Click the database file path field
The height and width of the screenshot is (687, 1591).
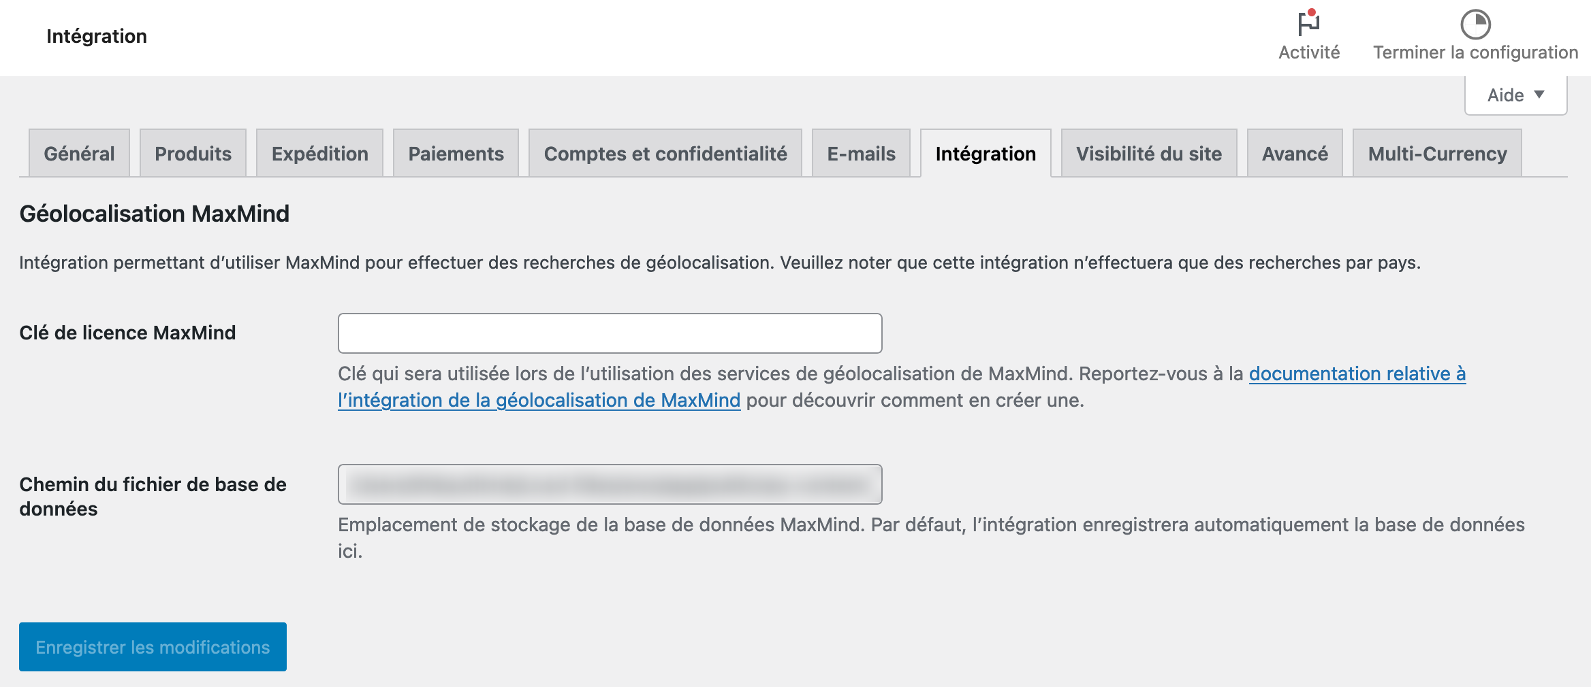pyautogui.click(x=610, y=484)
